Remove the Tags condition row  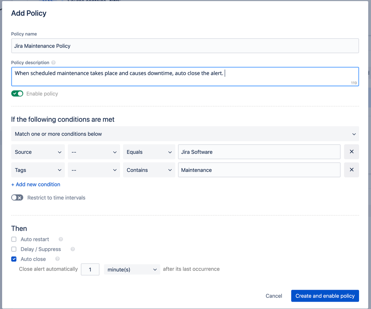(351, 170)
